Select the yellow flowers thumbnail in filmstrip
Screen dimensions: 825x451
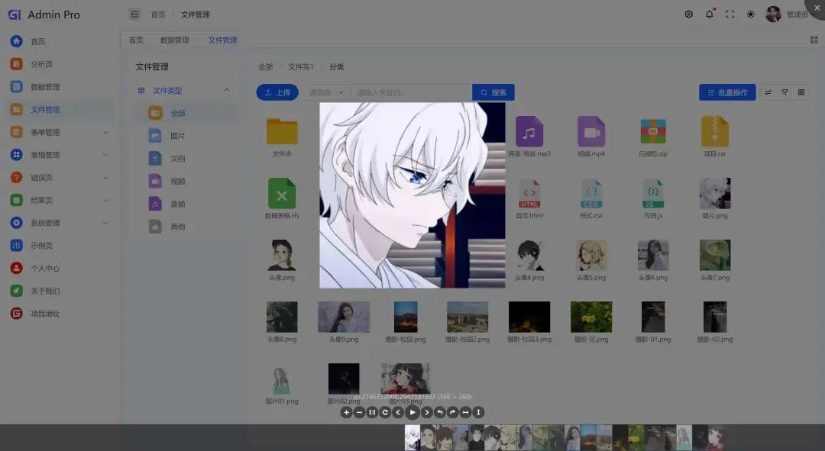(x=636, y=437)
